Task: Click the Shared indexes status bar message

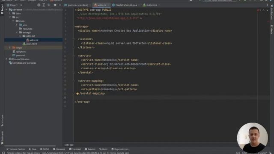Action: click(68, 153)
